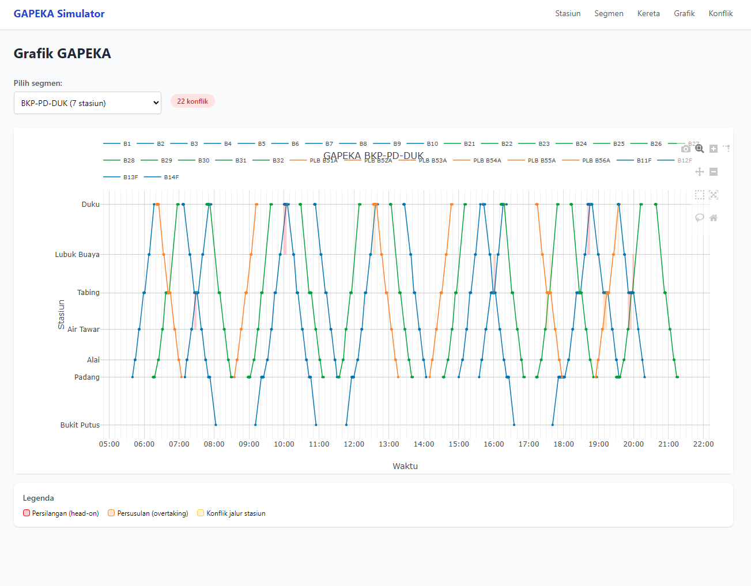Screen dimensions: 751x586
Task: Click the Autoscale icon in chart modebar
Action: pos(714,195)
